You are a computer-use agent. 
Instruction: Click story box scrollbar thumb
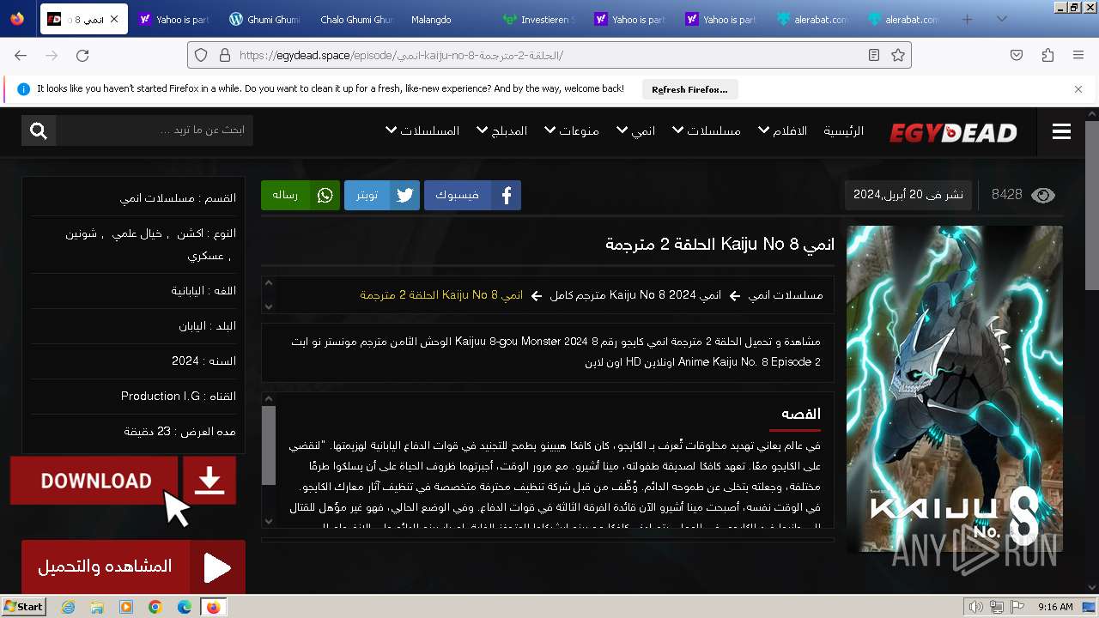tap(269, 445)
